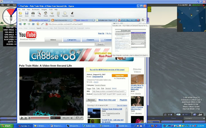Click the Windows Start button
The height and width of the screenshot is (128, 206).
(x=7, y=126)
